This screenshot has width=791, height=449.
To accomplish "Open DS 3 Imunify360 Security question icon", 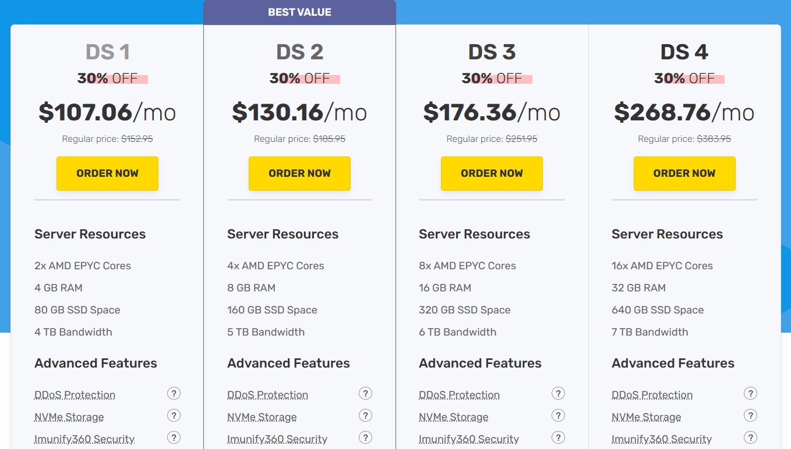I will [558, 438].
